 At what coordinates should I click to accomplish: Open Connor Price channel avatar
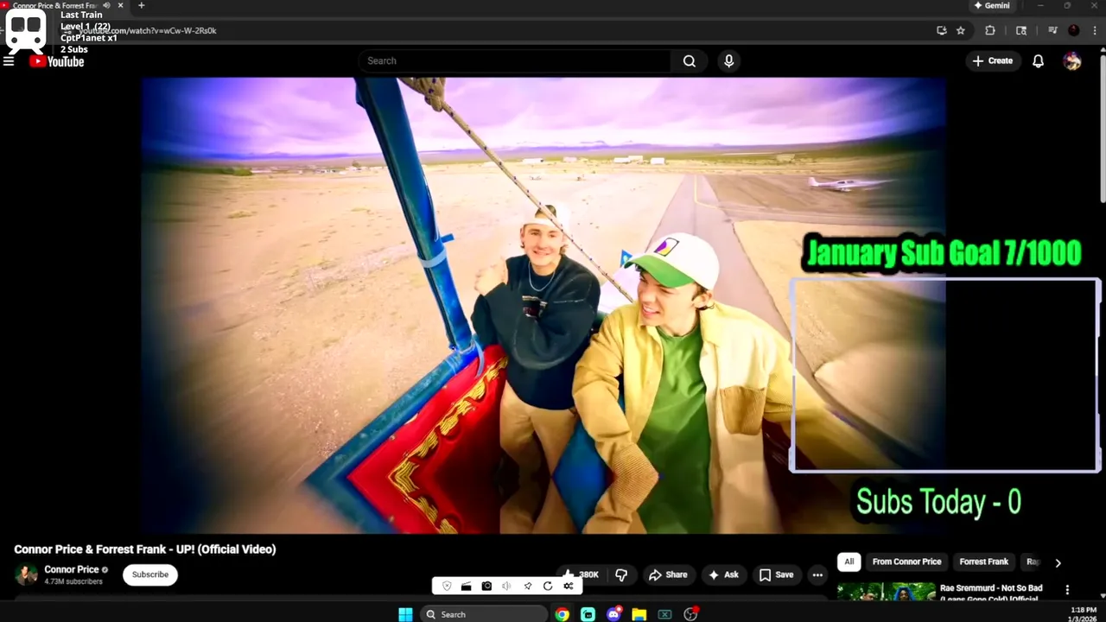click(x=26, y=574)
